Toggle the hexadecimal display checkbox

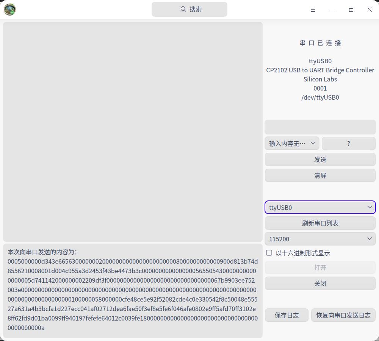pyautogui.click(x=269, y=253)
